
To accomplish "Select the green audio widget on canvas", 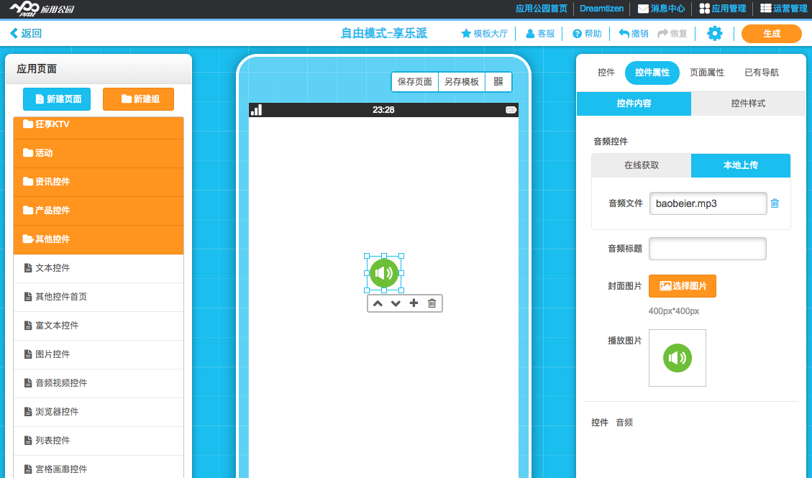I will [x=384, y=273].
